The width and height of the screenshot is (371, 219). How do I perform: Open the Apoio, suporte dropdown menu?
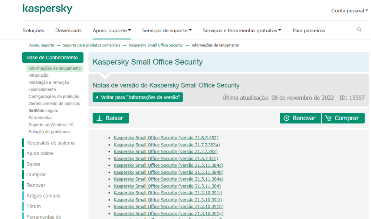click(x=112, y=30)
